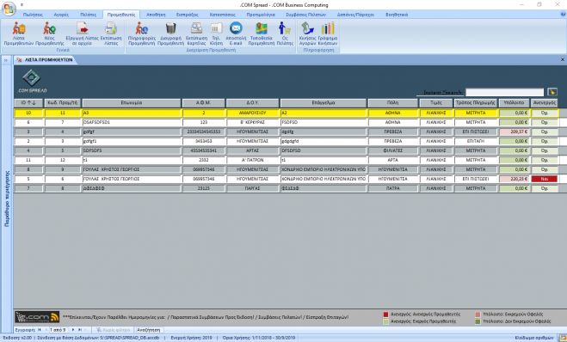Image resolution: width=567 pixels, height=342 pixels.
Task: Open the Πελάτες ribbon tab
Action: click(89, 15)
